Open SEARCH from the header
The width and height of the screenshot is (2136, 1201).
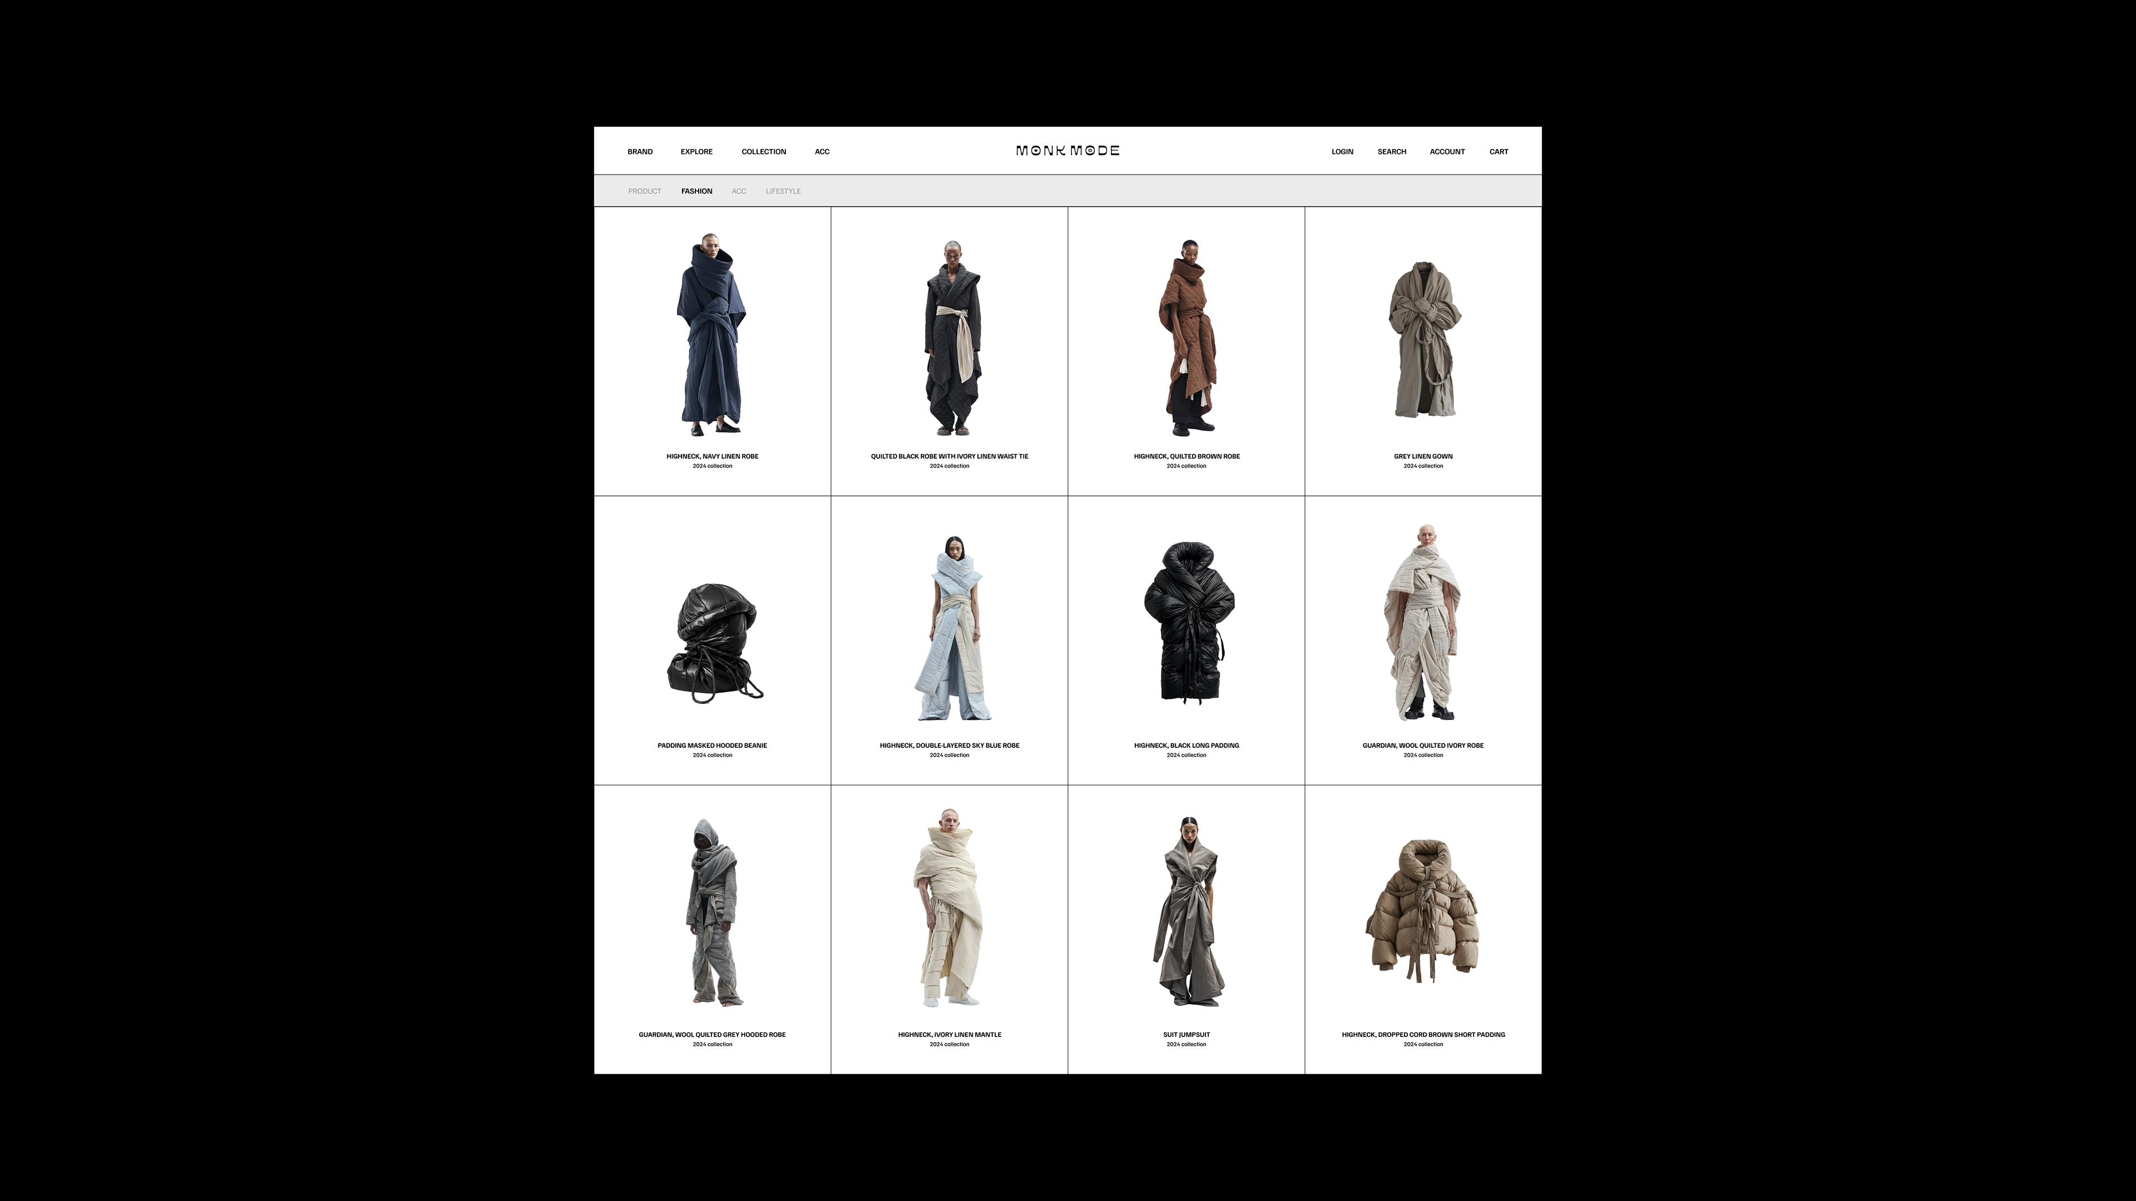coord(1391,152)
